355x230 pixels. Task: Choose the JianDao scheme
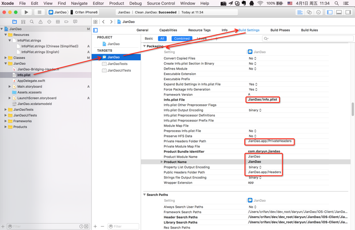click(59, 12)
